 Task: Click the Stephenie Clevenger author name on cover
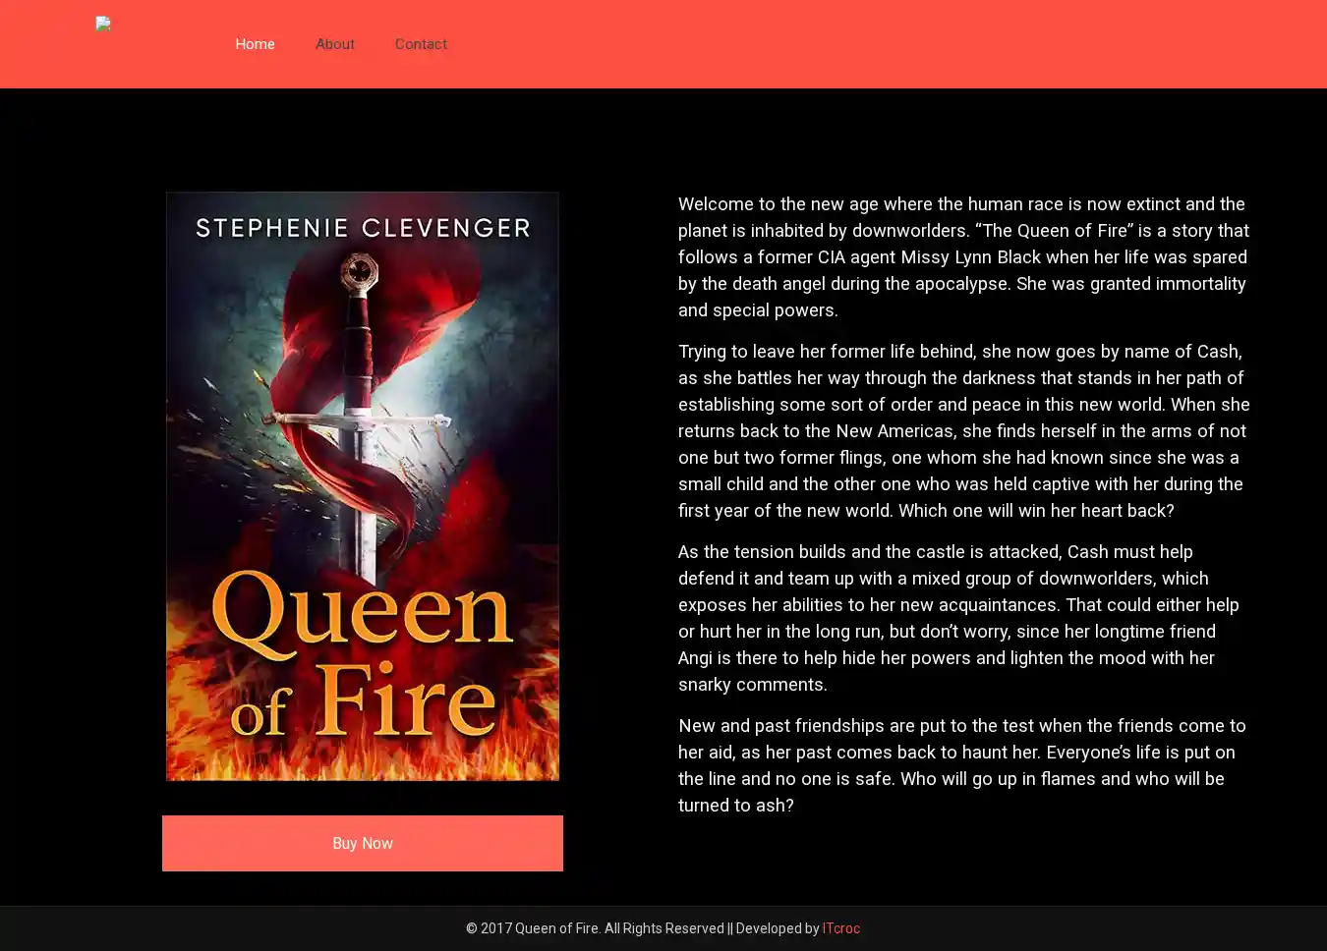(x=363, y=229)
